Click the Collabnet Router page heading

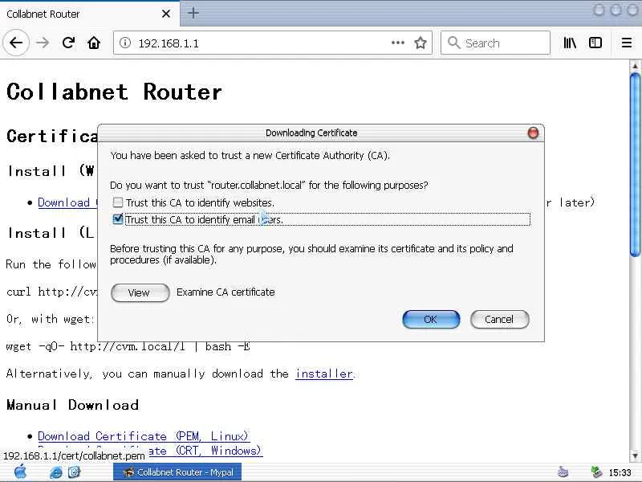tap(114, 92)
